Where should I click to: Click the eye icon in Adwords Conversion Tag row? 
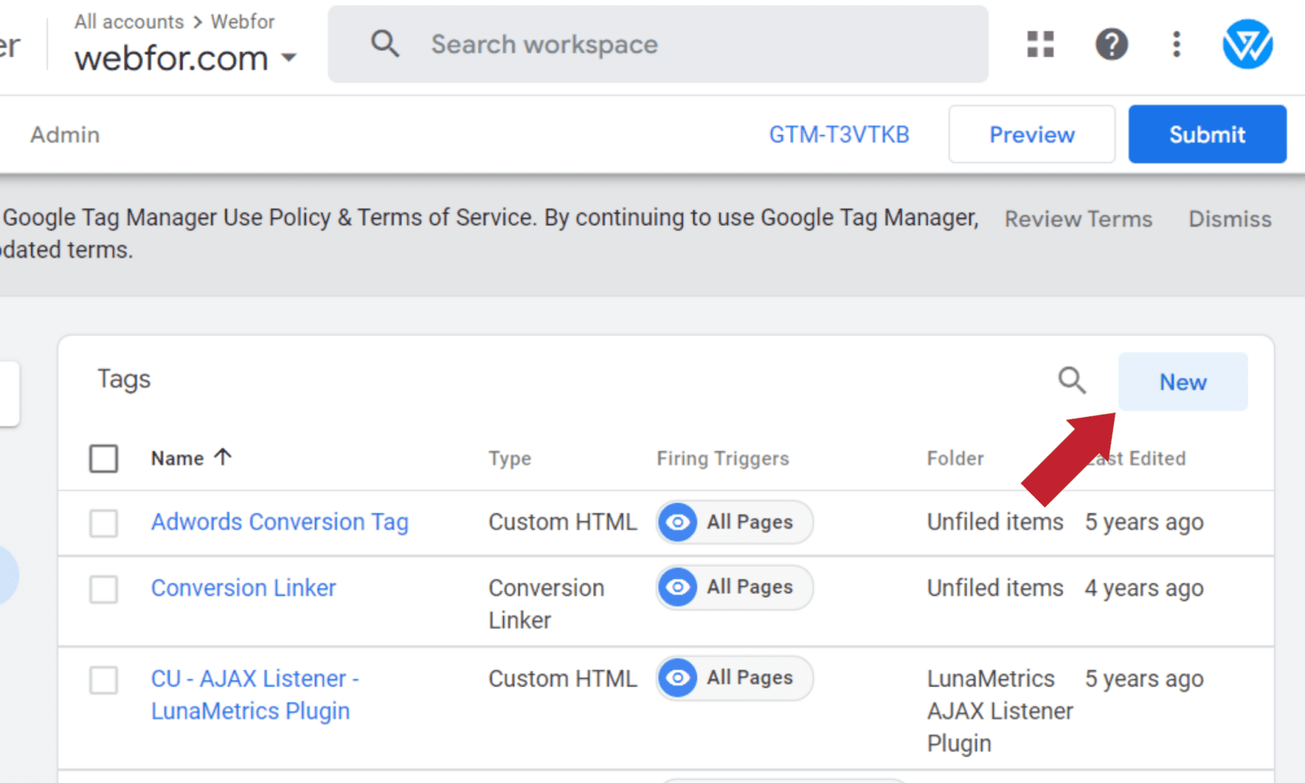click(x=677, y=522)
